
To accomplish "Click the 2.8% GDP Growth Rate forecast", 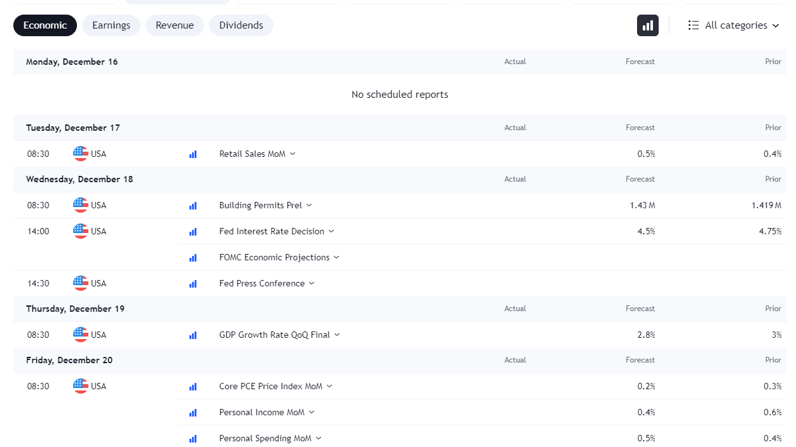I will click(x=646, y=335).
